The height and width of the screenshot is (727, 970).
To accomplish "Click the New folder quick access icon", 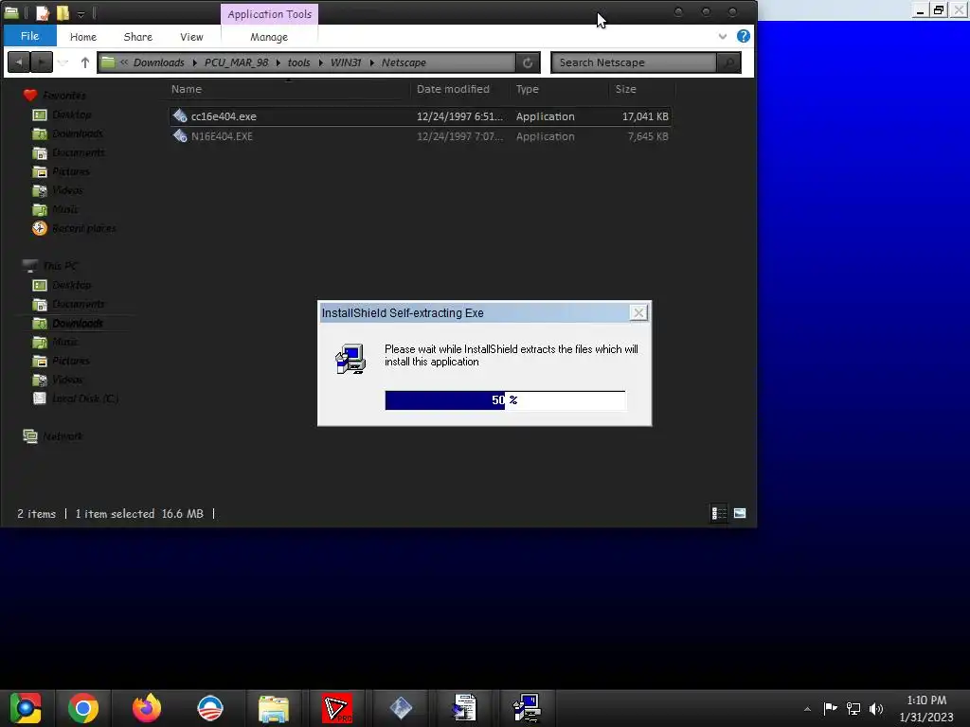I will coord(63,12).
